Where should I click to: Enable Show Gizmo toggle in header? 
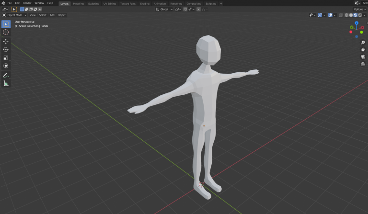(x=320, y=15)
